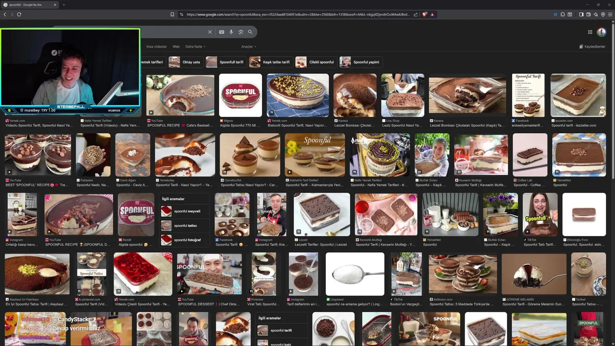This screenshot has height=346, width=615.
Task: Click the browser forward arrow
Action: 12,14
